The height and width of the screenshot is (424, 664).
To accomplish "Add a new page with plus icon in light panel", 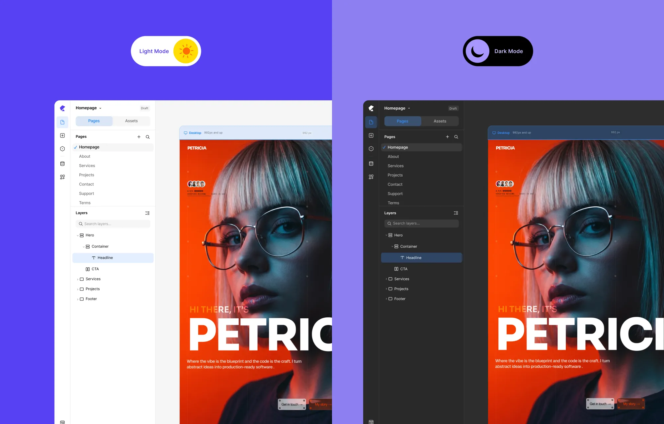I will [x=139, y=137].
